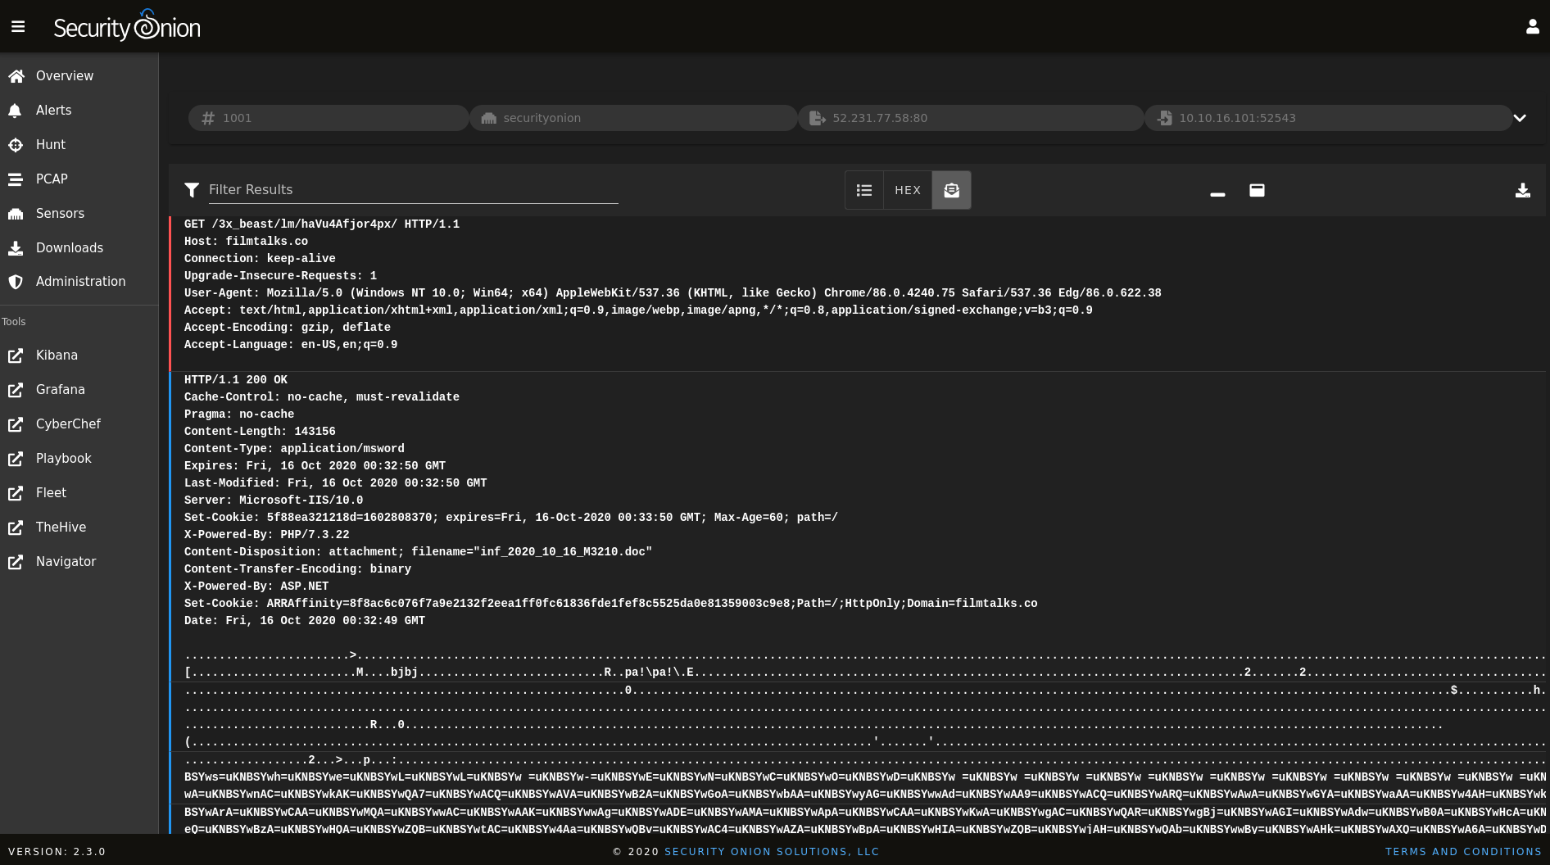Open the user account menu

[1532, 26]
